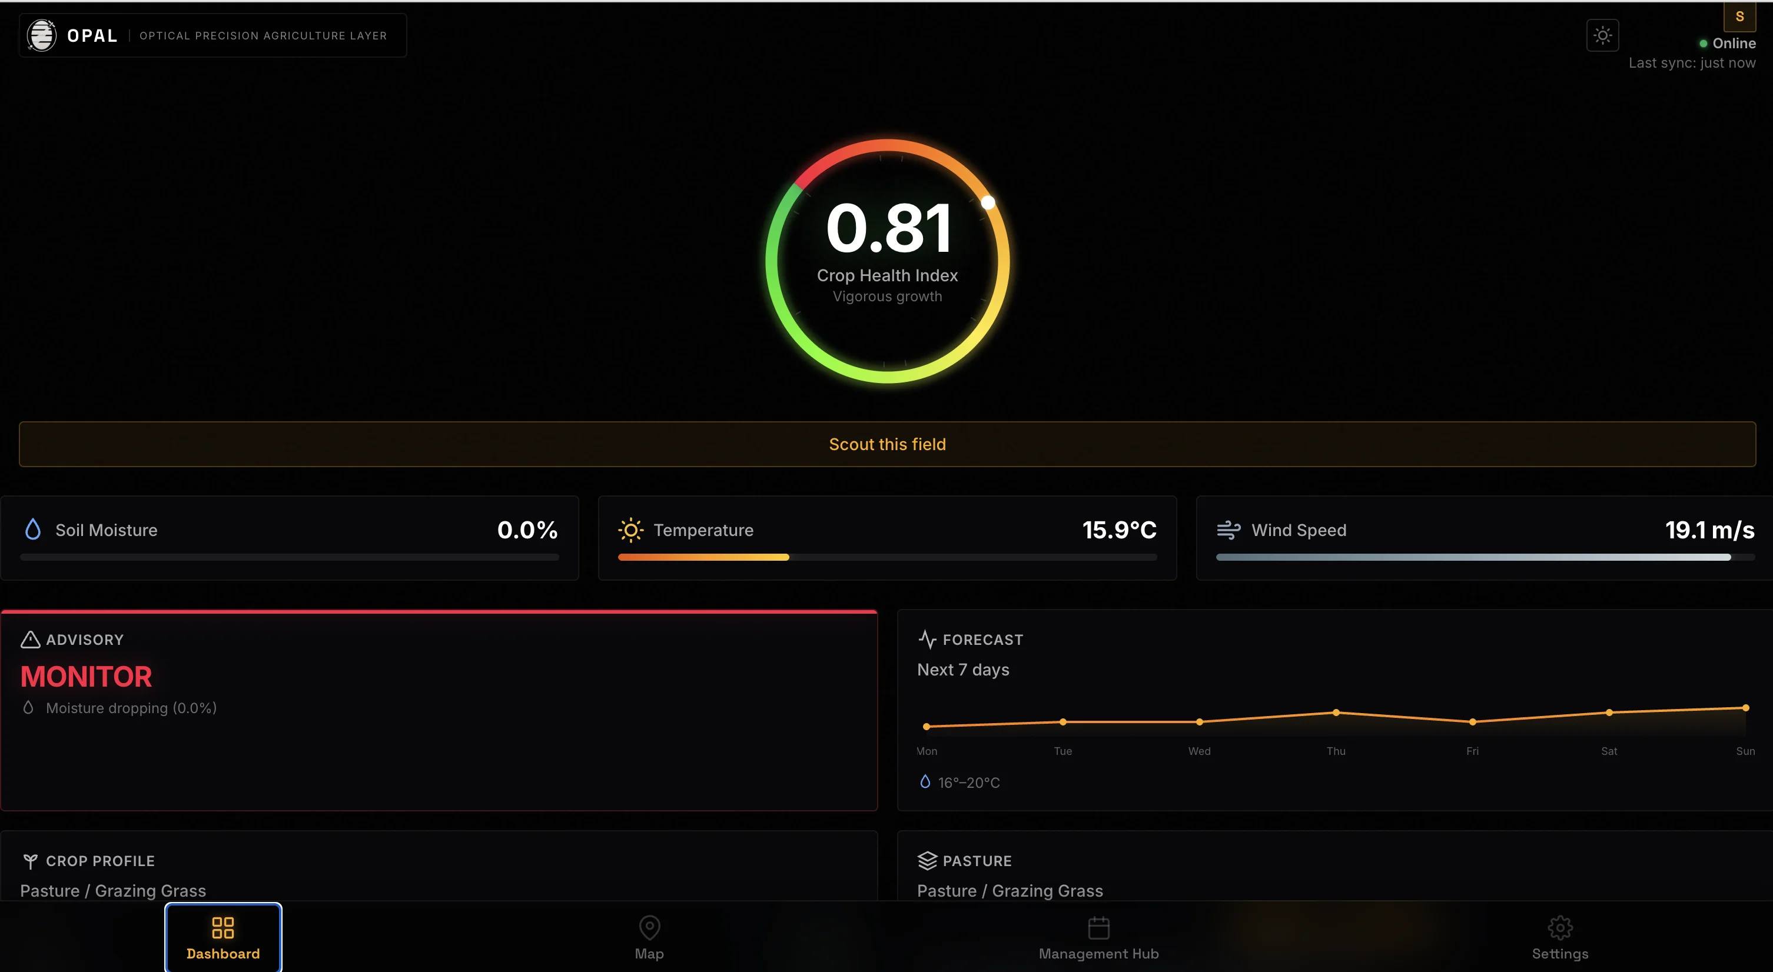Click the 16°–20°C forecast range
The height and width of the screenshot is (972, 1773).
(x=968, y=783)
